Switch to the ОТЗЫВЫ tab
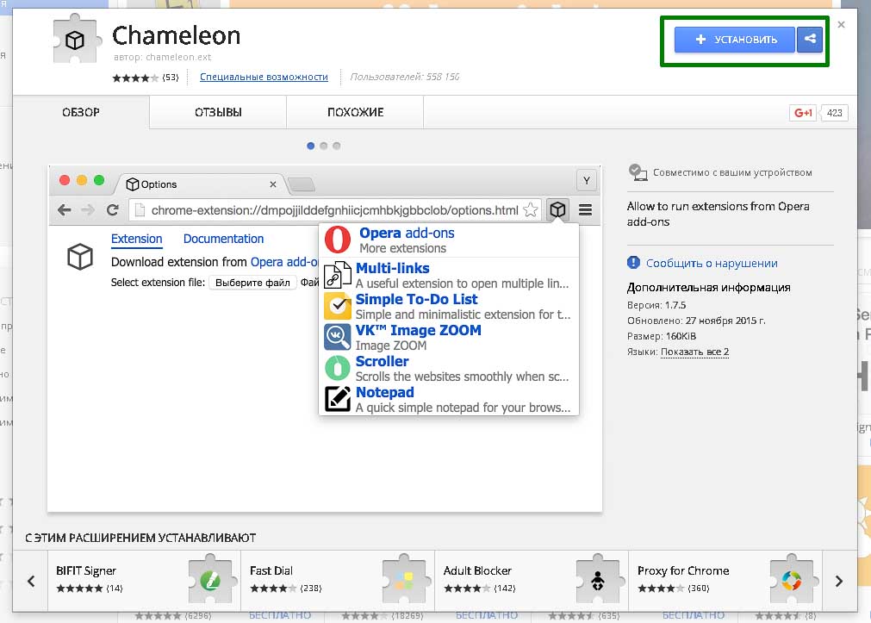Image resolution: width=871 pixels, height=623 pixels. coord(218,112)
